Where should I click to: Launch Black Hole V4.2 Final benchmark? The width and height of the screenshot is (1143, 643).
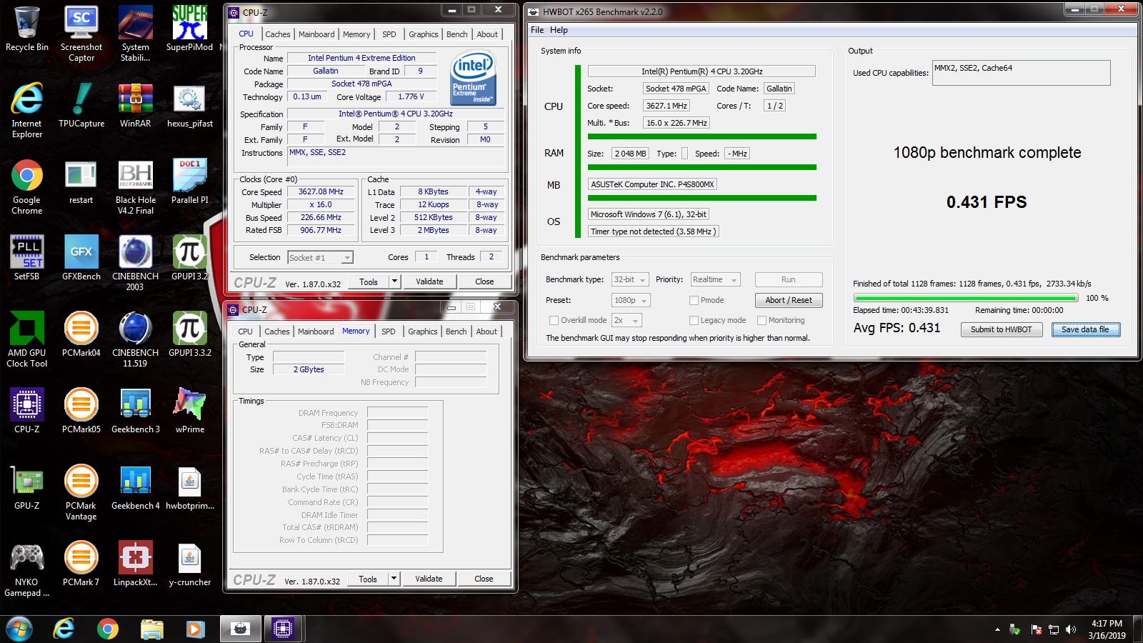click(x=136, y=187)
